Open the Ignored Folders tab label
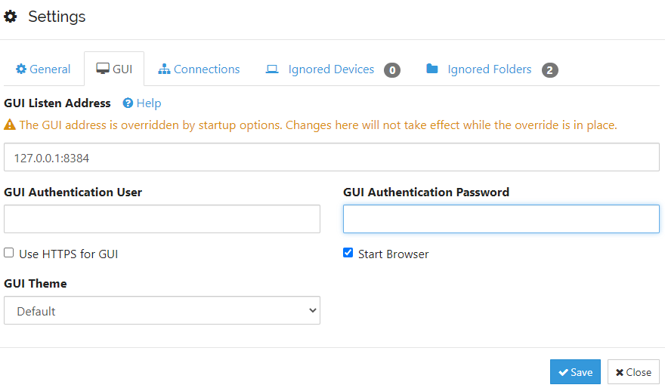This screenshot has width=665, height=391. [490, 69]
